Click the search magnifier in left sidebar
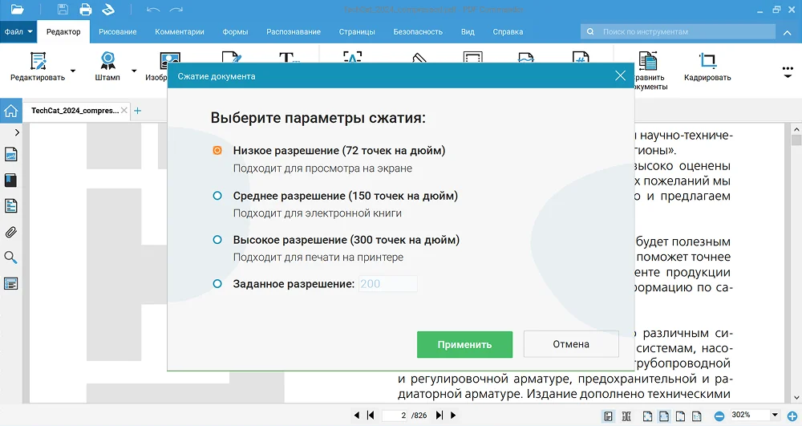The height and width of the screenshot is (426, 802). (11, 258)
